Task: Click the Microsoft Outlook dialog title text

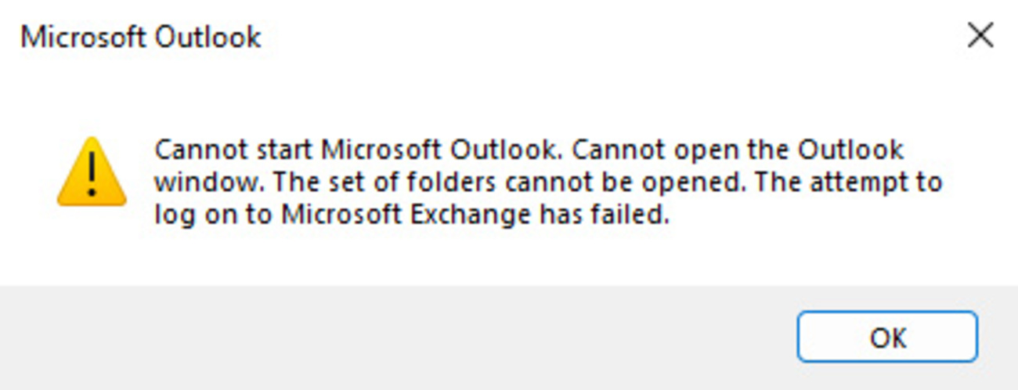Action: [x=141, y=37]
